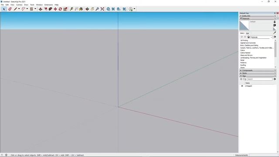279x157 pixels.
Task: Open Landscaping, Fencing and Vegetation folder
Action: [x=253, y=58]
